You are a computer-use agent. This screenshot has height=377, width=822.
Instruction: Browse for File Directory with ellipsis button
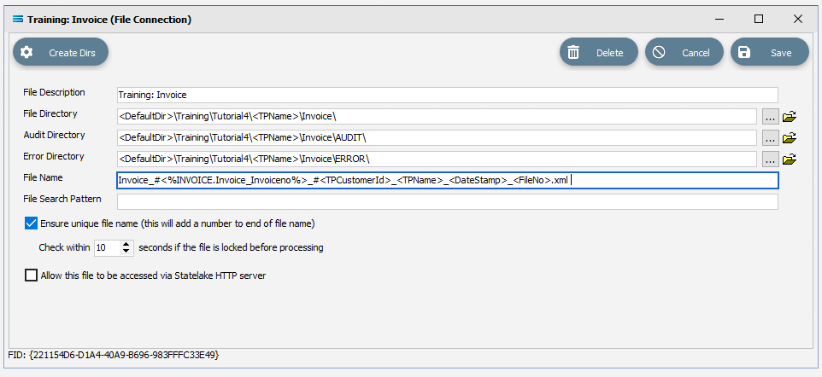pos(770,117)
